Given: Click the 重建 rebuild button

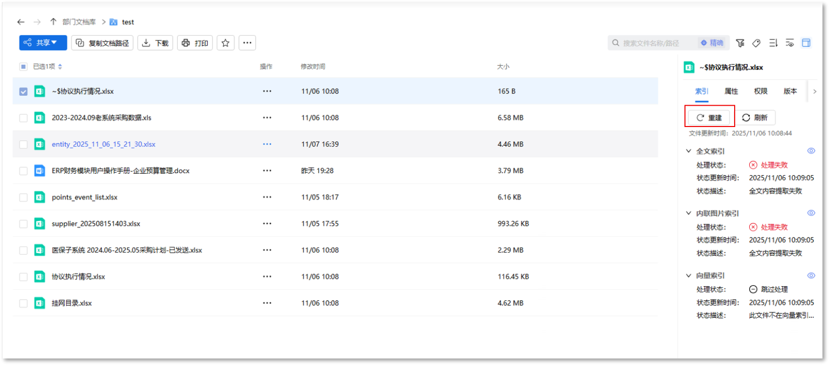Looking at the screenshot, I should pyautogui.click(x=709, y=118).
